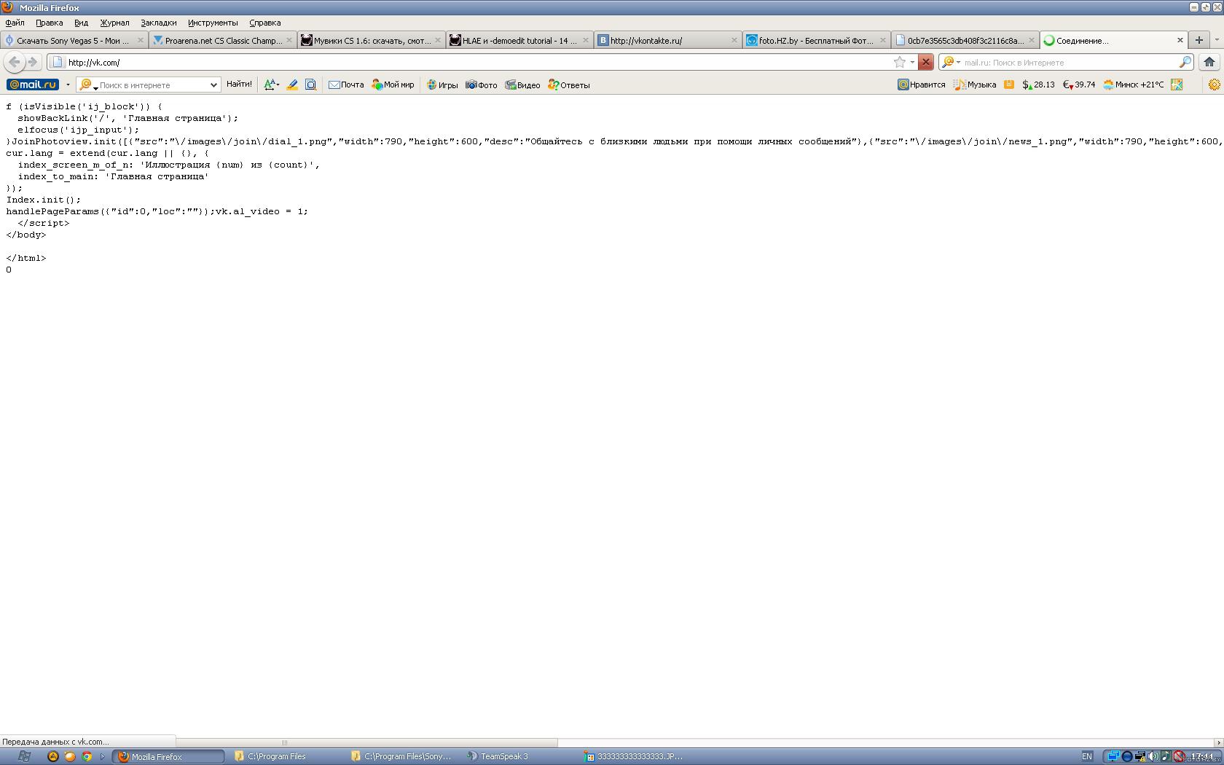Viewport: 1224px width, 765px height.
Task: Go to the home page
Action: pyautogui.click(x=1209, y=62)
